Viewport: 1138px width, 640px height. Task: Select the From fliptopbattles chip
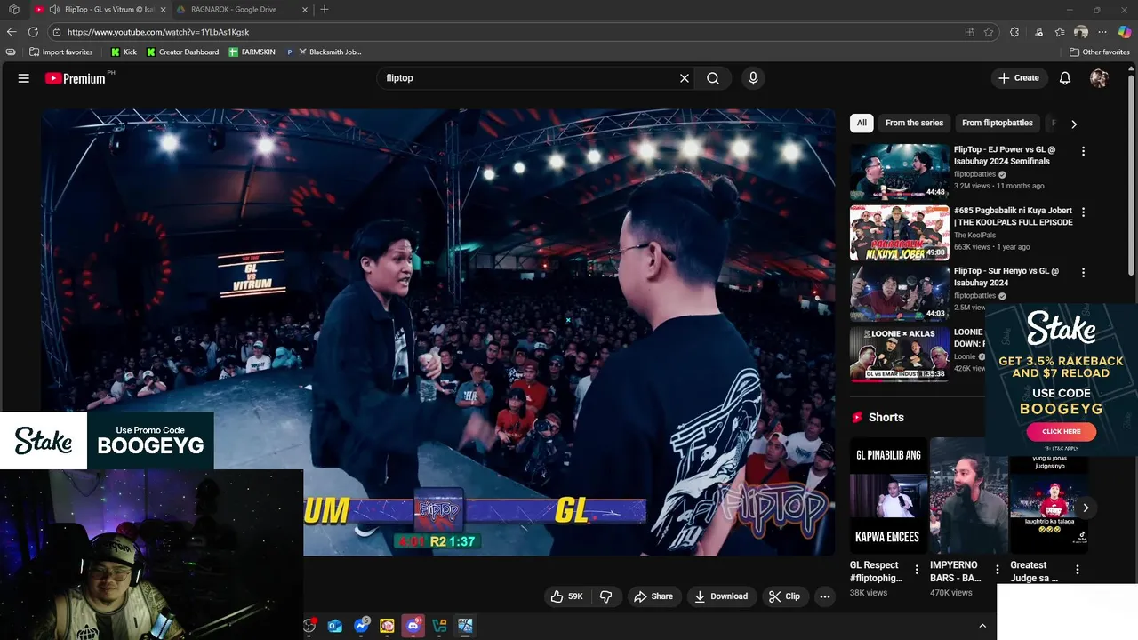997,123
